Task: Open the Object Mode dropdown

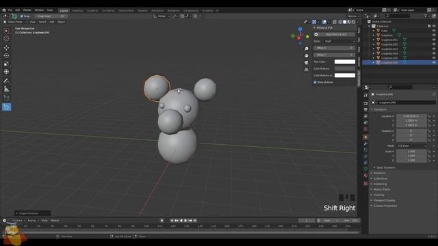Action: pyautogui.click(x=15, y=22)
